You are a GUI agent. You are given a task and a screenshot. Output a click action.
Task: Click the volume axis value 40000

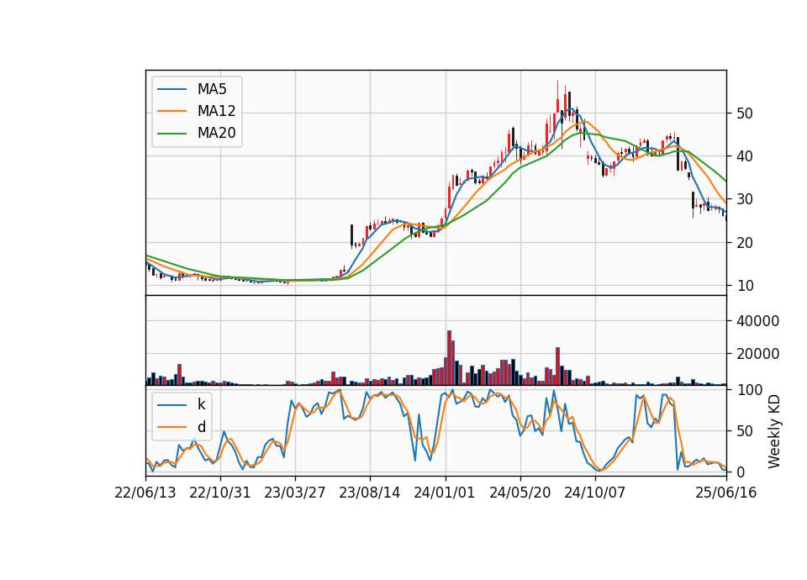(757, 321)
